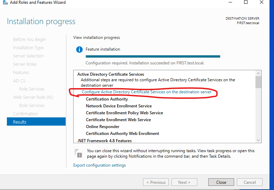Click the Feature installation label

(x=103, y=49)
